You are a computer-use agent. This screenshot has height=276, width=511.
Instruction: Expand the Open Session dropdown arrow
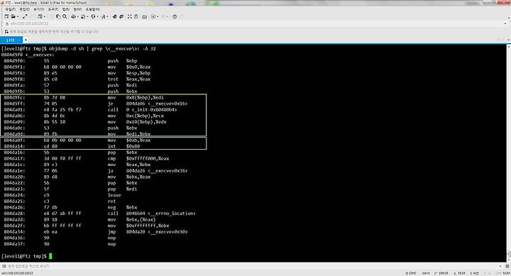[18, 16]
